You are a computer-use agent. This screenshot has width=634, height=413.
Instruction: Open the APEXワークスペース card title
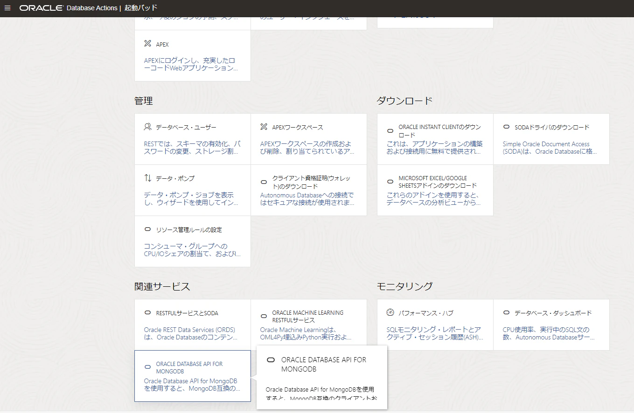298,127
